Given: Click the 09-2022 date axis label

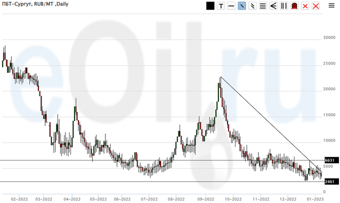Looking at the screenshot, I should point(205,198).
